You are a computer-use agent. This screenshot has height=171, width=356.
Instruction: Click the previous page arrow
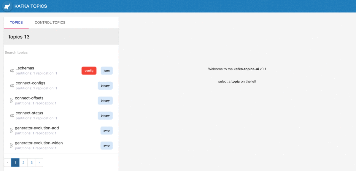coord(8,162)
